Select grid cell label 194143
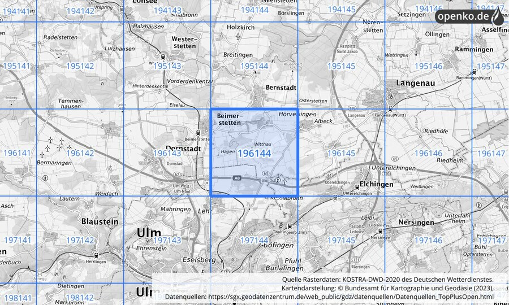Screen dimensions: 509x305 tap(167, 10)
